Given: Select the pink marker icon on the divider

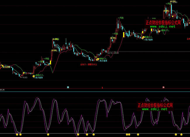Looking at the screenshot, I should [x=163, y=87].
